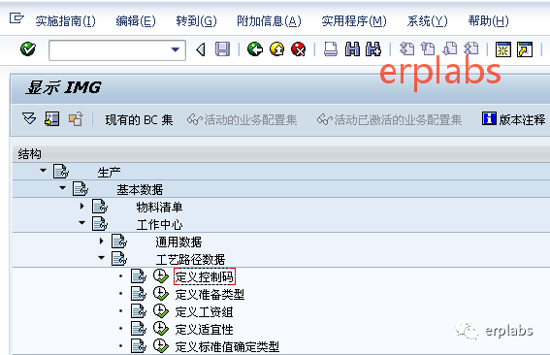Execute the 定义适宜性 activity clock icon
The height and width of the screenshot is (355, 550).
[161, 329]
